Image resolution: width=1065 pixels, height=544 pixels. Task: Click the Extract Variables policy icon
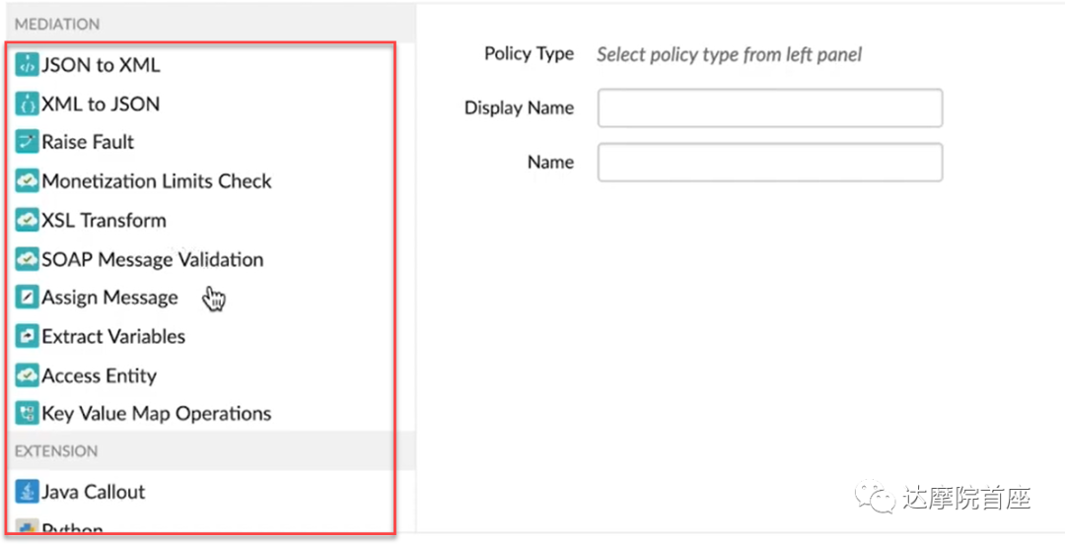tap(27, 337)
